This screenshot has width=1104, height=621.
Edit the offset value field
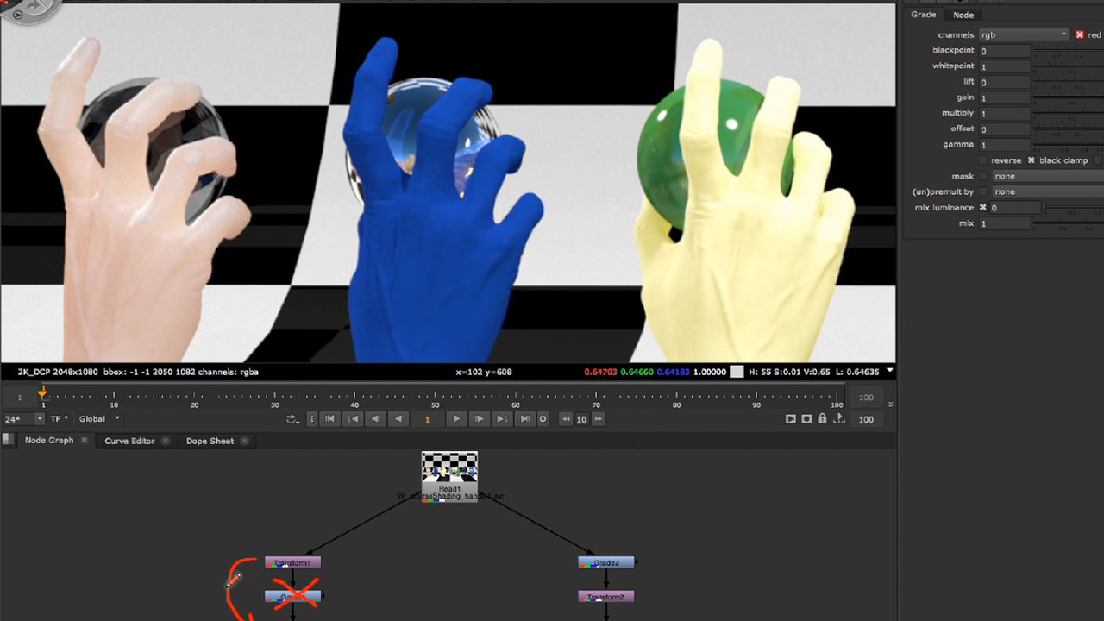click(x=1005, y=129)
